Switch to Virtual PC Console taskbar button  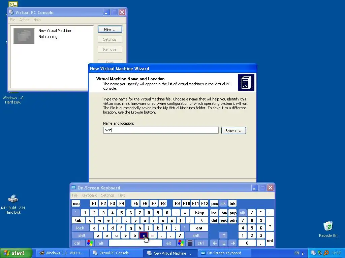116,253
